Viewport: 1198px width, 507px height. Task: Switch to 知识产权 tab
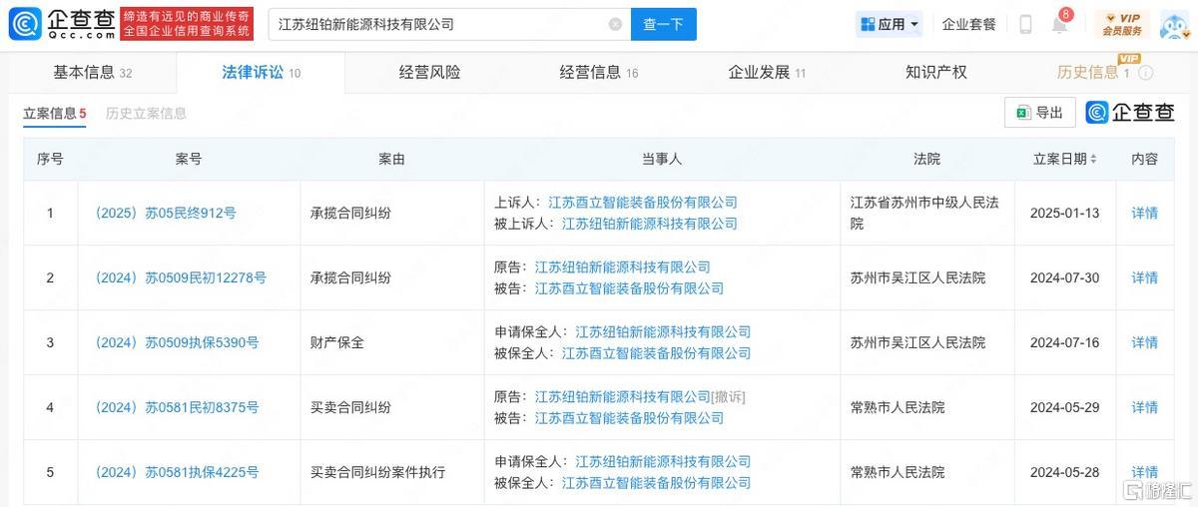point(935,73)
